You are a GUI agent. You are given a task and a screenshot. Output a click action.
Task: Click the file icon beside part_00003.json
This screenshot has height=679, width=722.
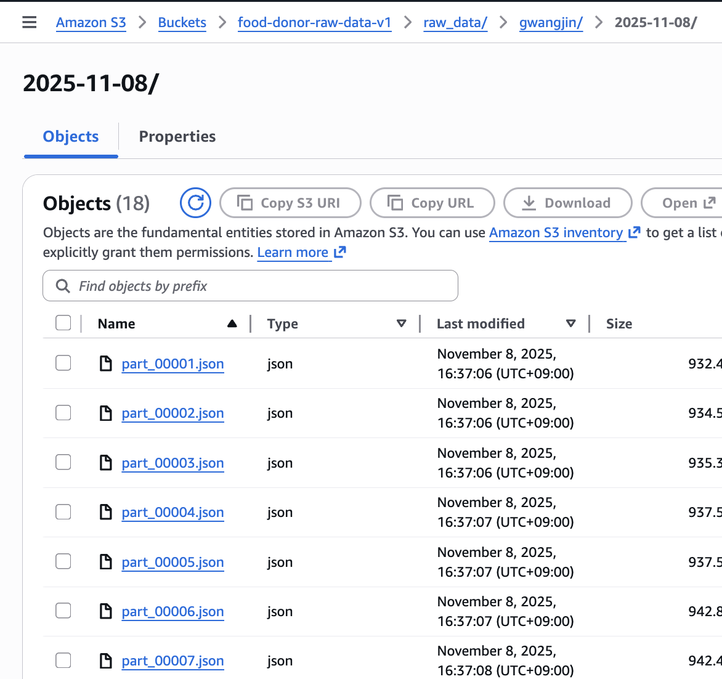click(106, 463)
